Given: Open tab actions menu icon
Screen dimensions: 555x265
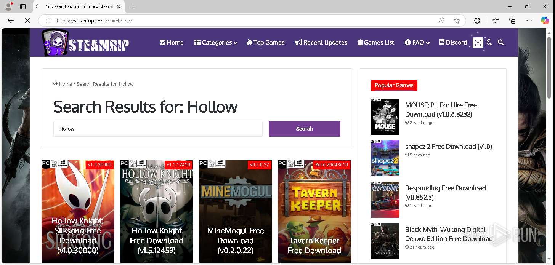Looking at the screenshot, I should coord(23,6).
